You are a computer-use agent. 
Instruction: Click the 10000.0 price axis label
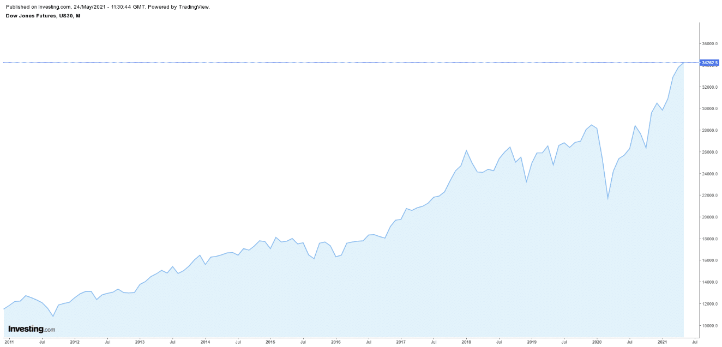tap(710, 326)
